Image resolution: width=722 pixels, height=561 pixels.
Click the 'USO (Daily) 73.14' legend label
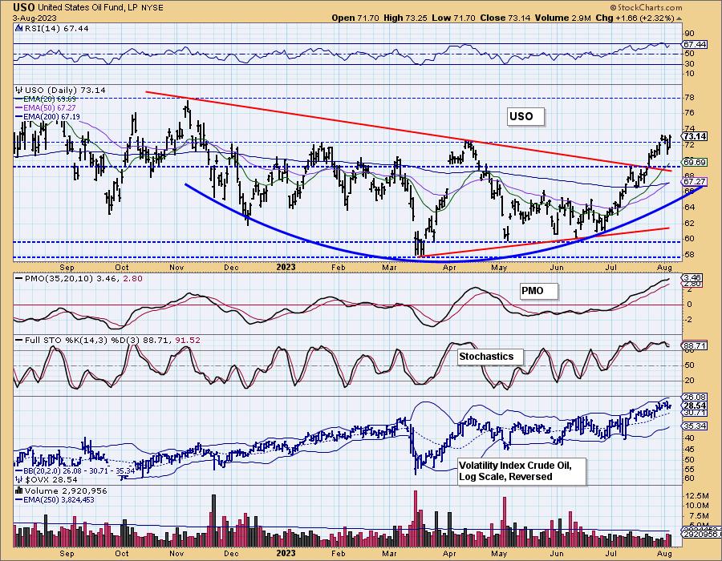click(x=65, y=90)
